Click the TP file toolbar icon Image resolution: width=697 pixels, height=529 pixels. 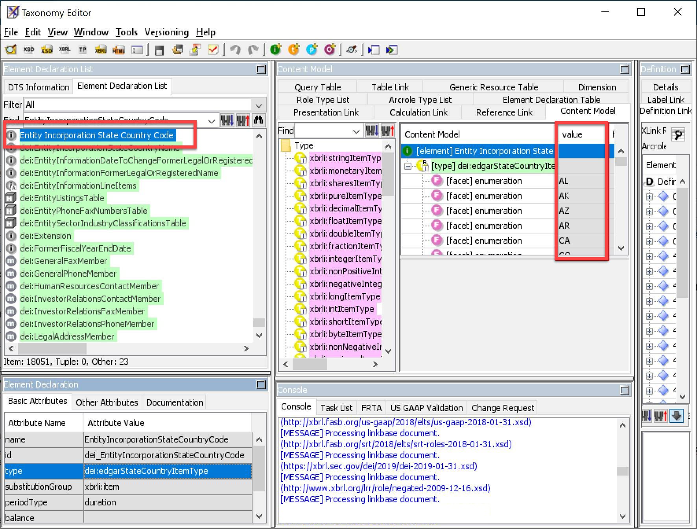coord(82,50)
